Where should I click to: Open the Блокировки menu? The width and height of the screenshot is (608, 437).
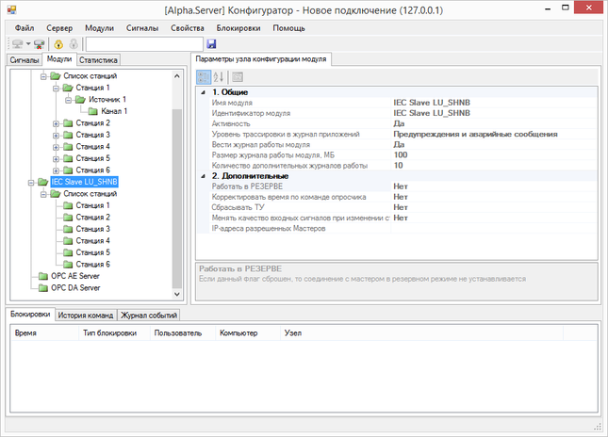point(238,28)
